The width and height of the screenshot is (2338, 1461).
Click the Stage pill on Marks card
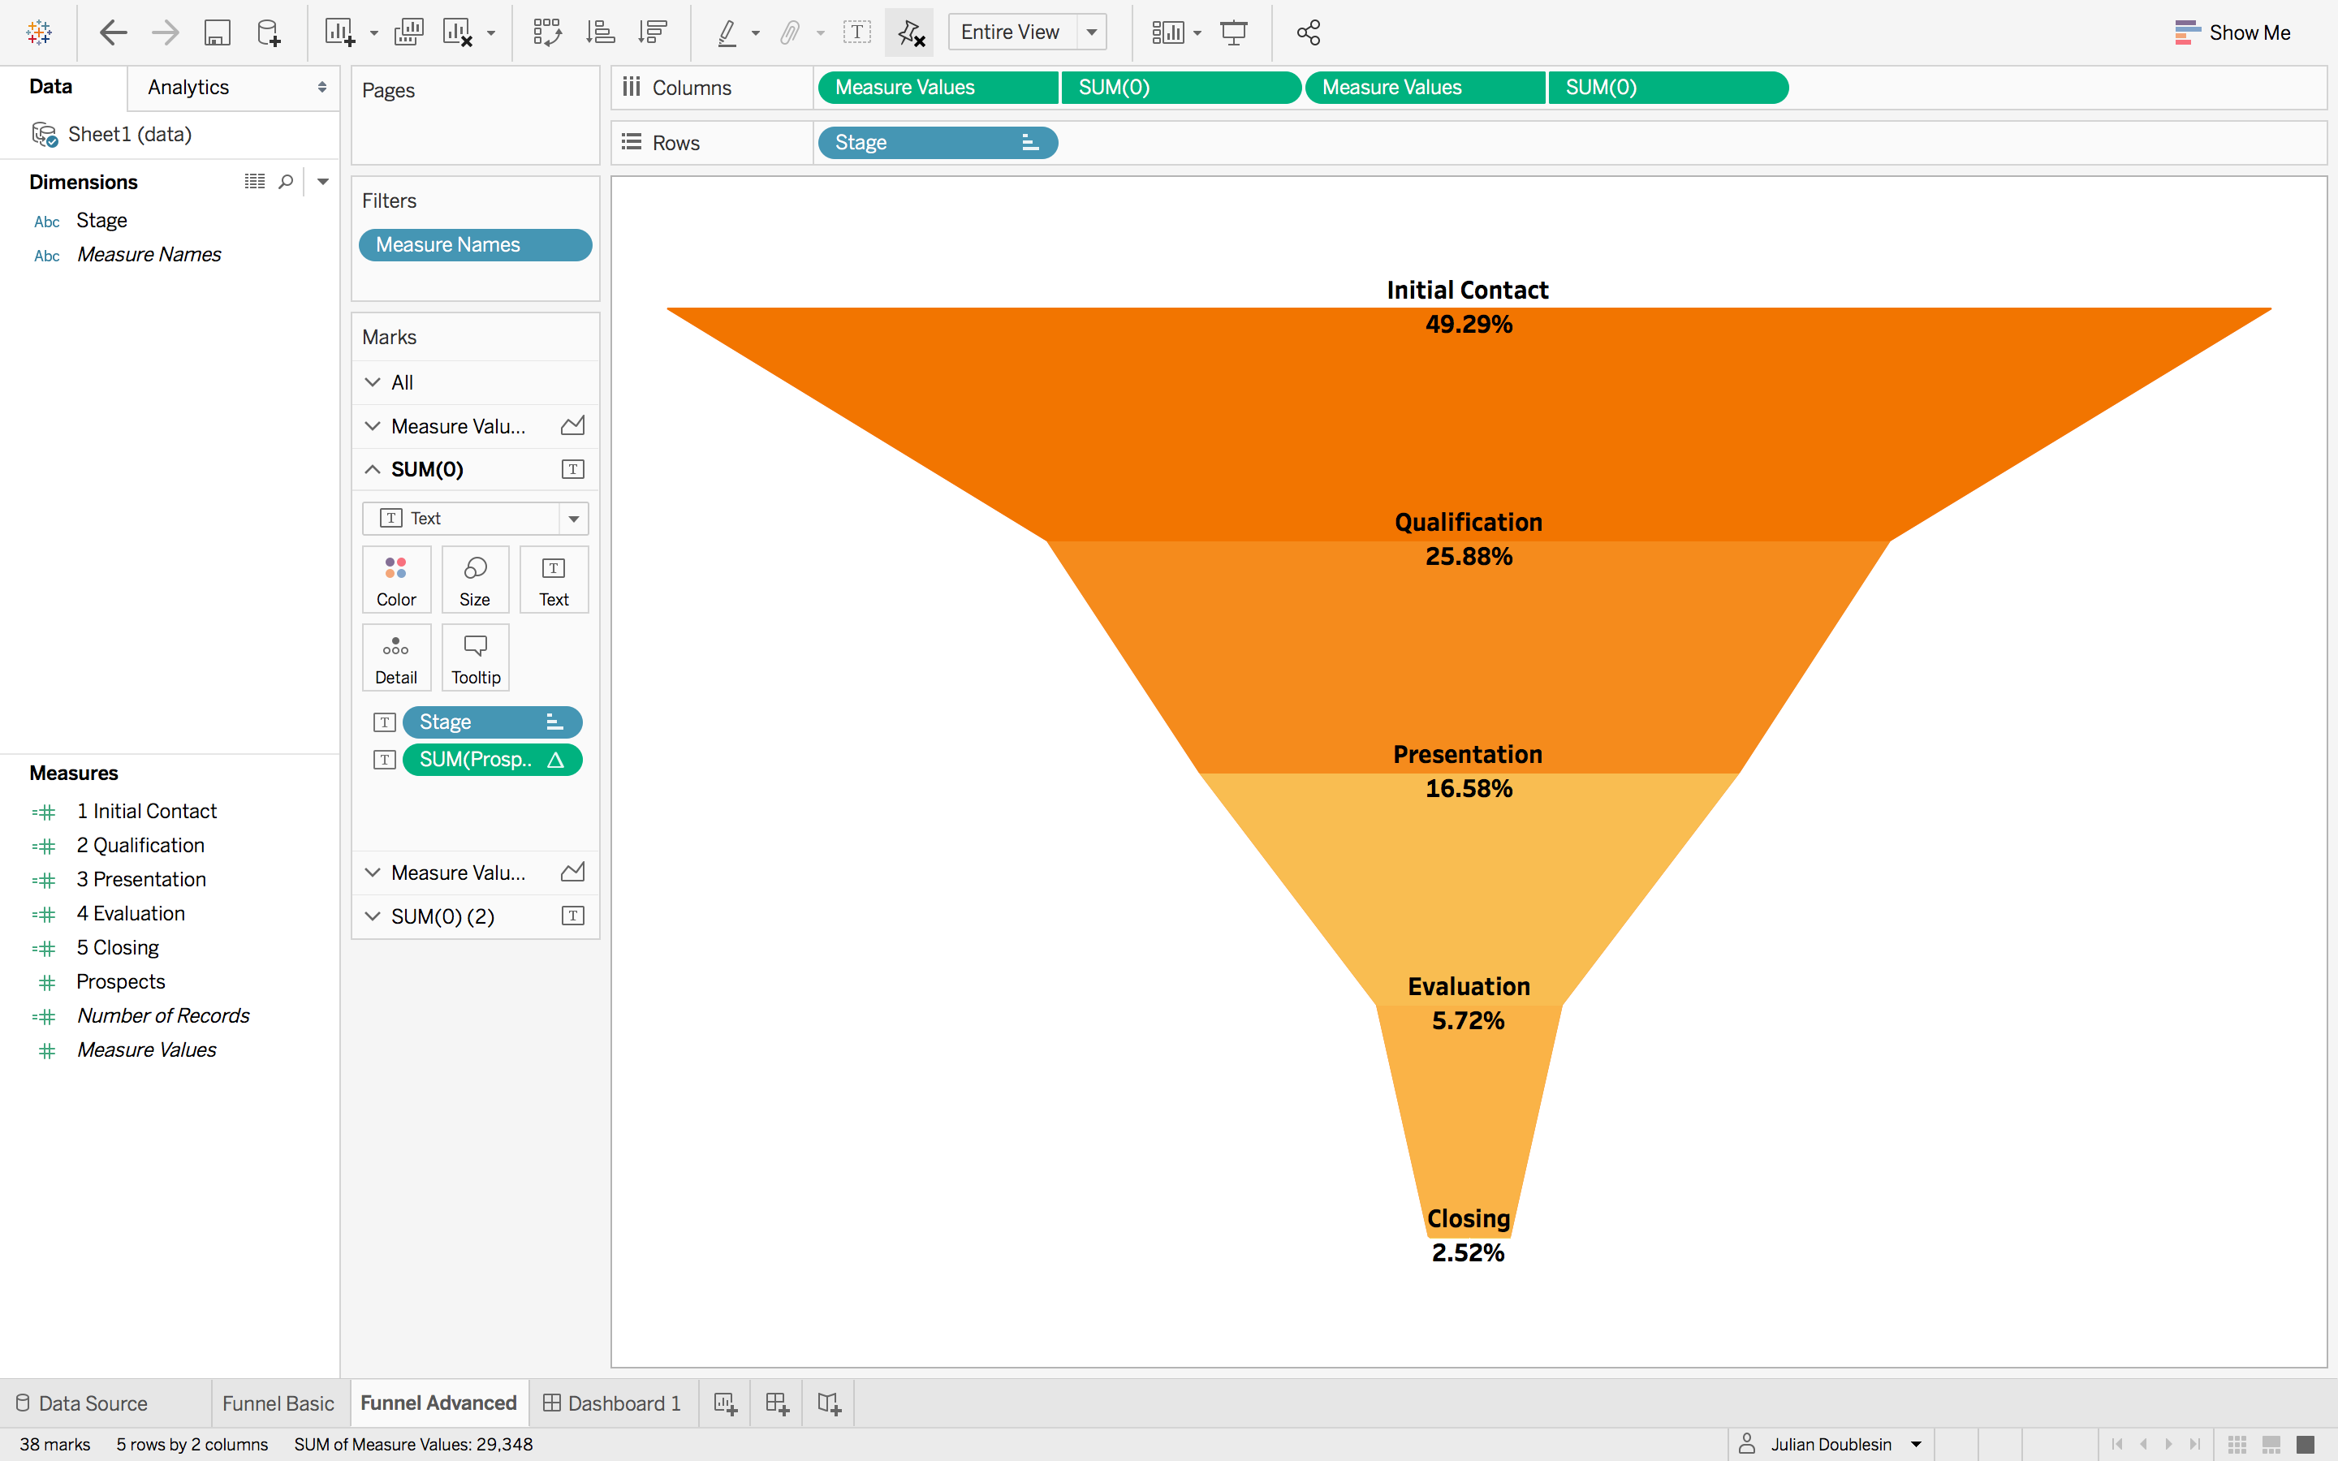click(492, 722)
